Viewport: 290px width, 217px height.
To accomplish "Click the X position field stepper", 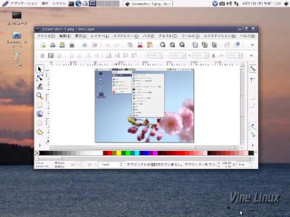I will (x=162, y=56).
